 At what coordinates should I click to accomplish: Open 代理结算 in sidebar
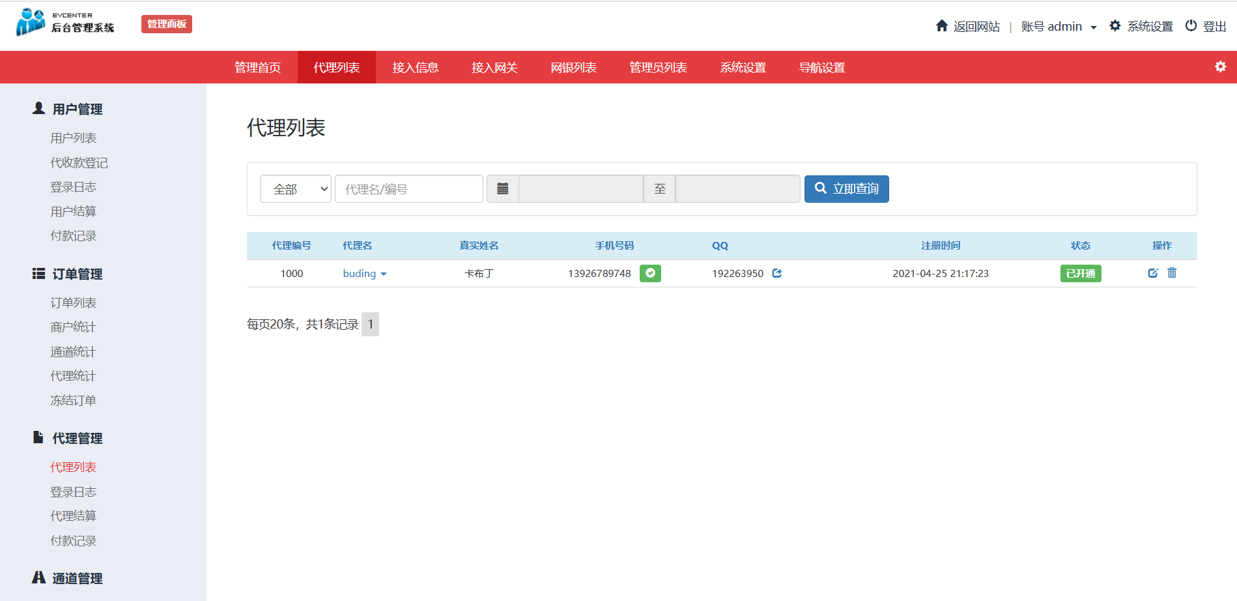74,516
